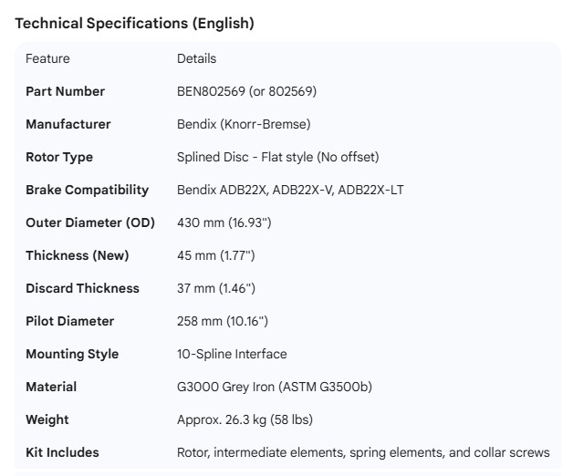The width and height of the screenshot is (573, 476).
Task: Click the Details column header
Action: pos(196,58)
